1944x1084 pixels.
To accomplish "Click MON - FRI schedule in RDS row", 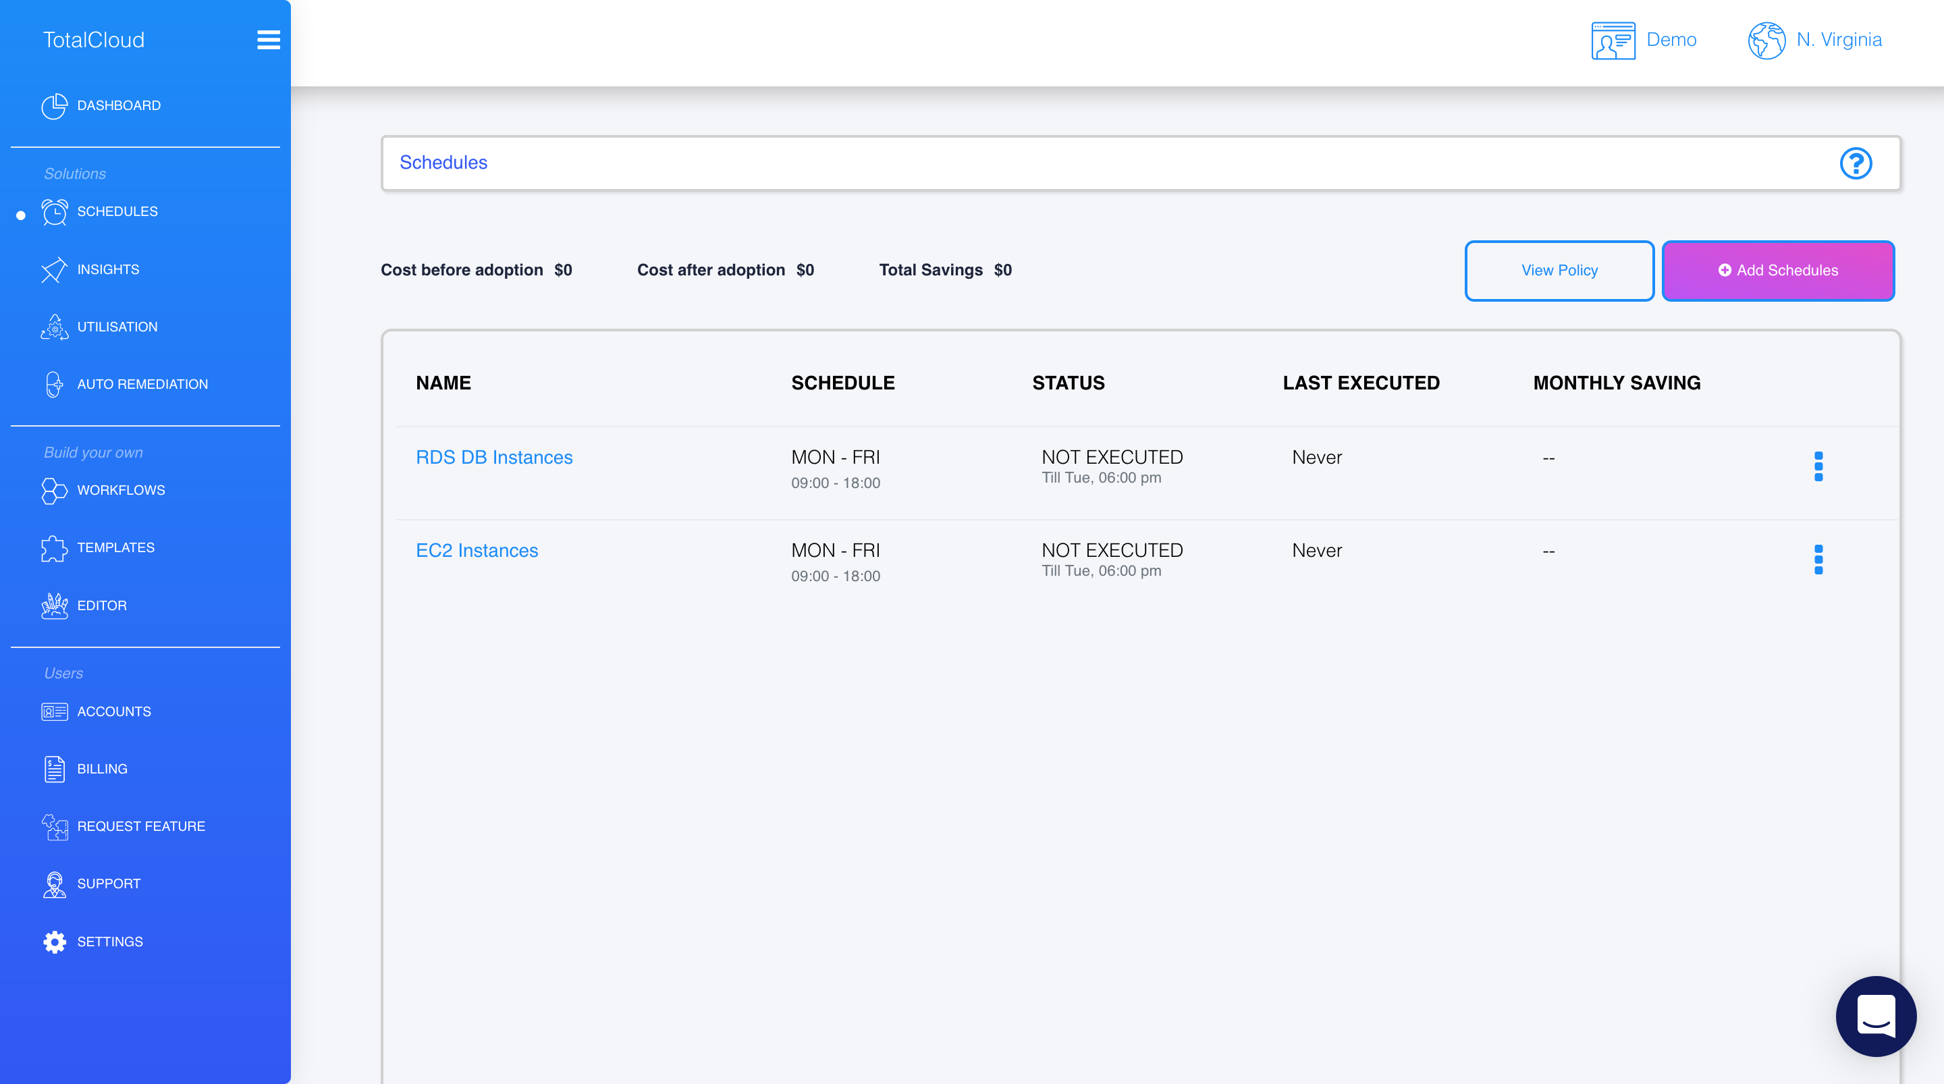I will (836, 458).
